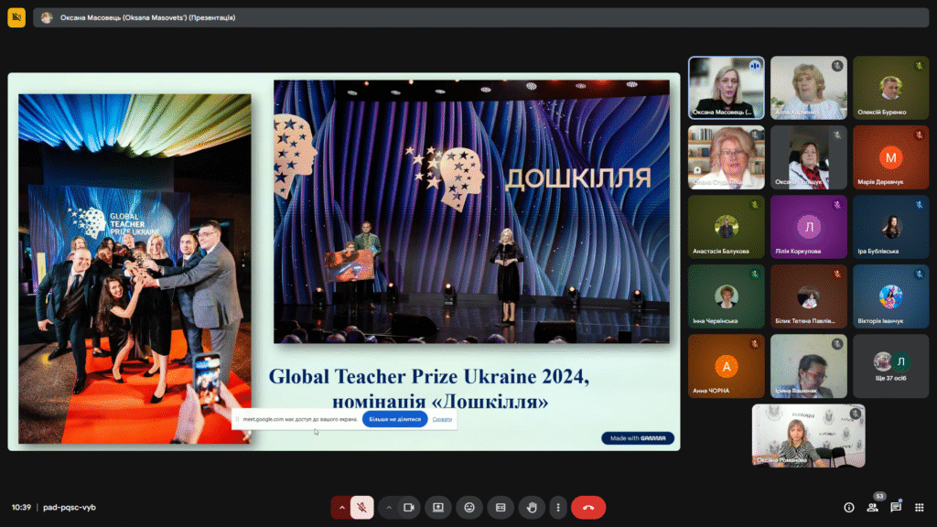Start presenting your screen
The width and height of the screenshot is (937, 527).
click(438, 507)
